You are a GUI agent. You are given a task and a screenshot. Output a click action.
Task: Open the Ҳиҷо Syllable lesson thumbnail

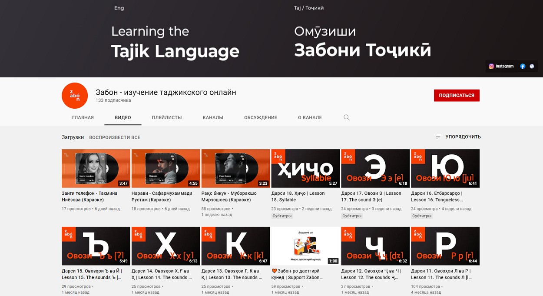305,168
